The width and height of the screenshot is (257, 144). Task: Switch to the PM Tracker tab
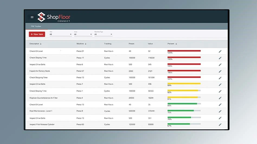tap(36, 26)
